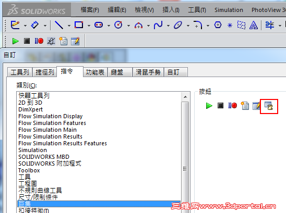Expand the Sketch Fillet dropdown arrow
286x213 pixels.
coord(208,26)
